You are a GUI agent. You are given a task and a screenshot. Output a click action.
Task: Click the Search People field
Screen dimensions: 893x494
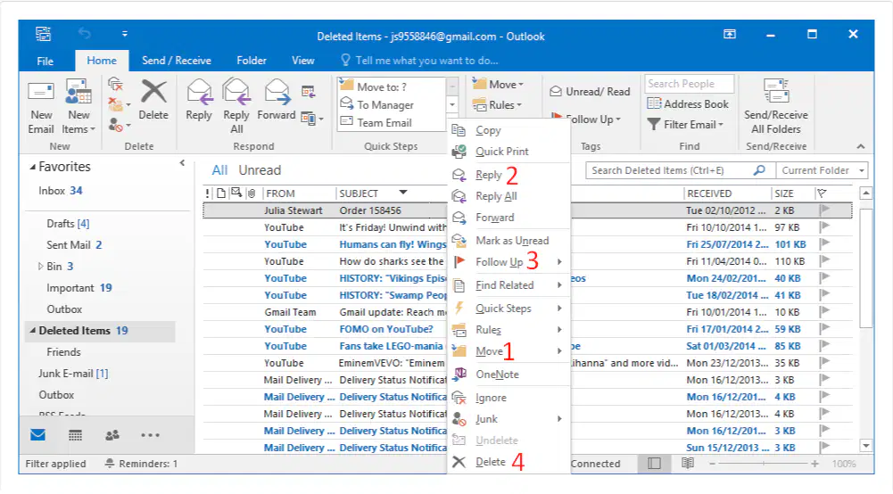(x=689, y=84)
